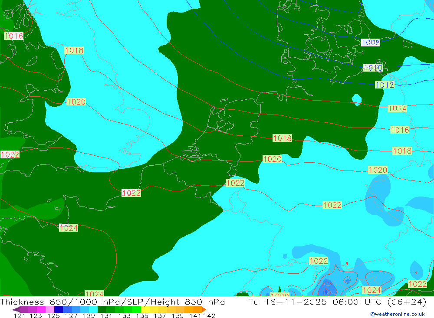Click the orange right arrow of legend

[x=204, y=309]
